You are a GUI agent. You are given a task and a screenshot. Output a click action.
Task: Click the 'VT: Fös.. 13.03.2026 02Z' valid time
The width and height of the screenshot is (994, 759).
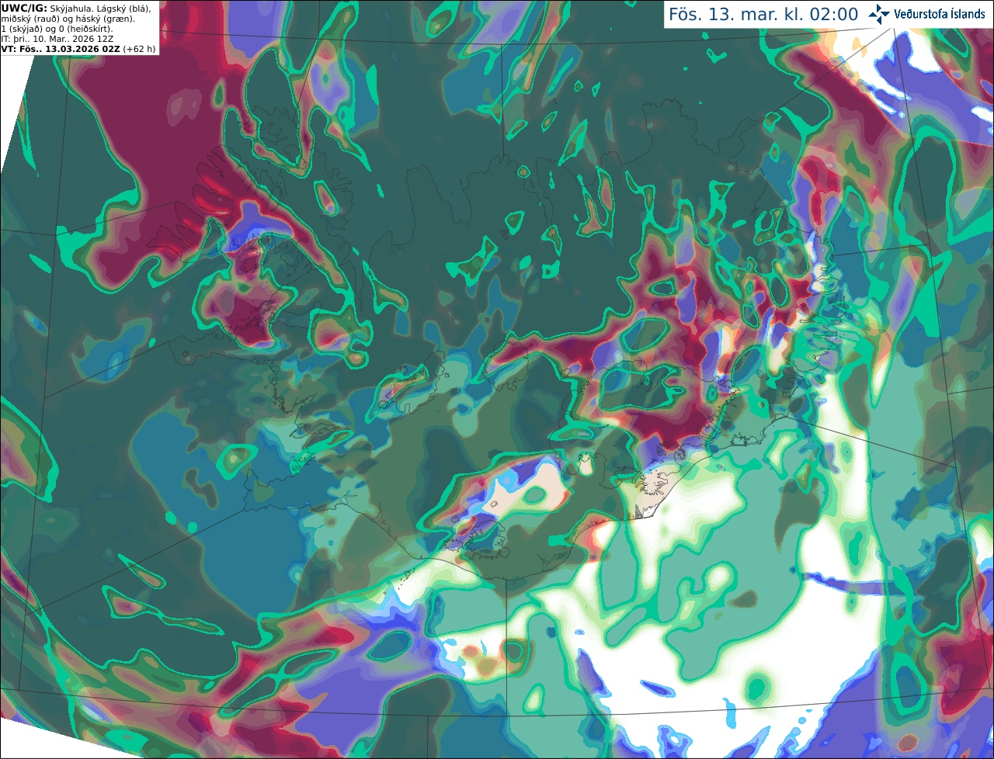60,49
